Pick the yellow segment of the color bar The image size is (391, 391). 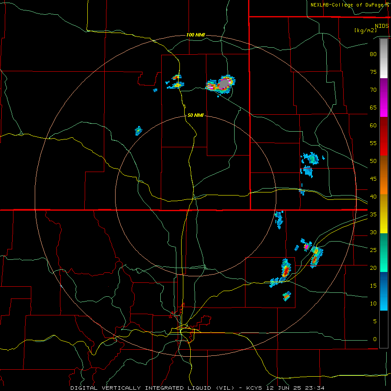[x=384, y=213]
